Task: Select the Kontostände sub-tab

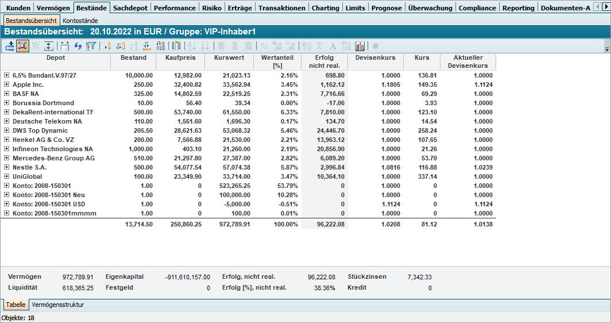Action: pyautogui.click(x=80, y=21)
